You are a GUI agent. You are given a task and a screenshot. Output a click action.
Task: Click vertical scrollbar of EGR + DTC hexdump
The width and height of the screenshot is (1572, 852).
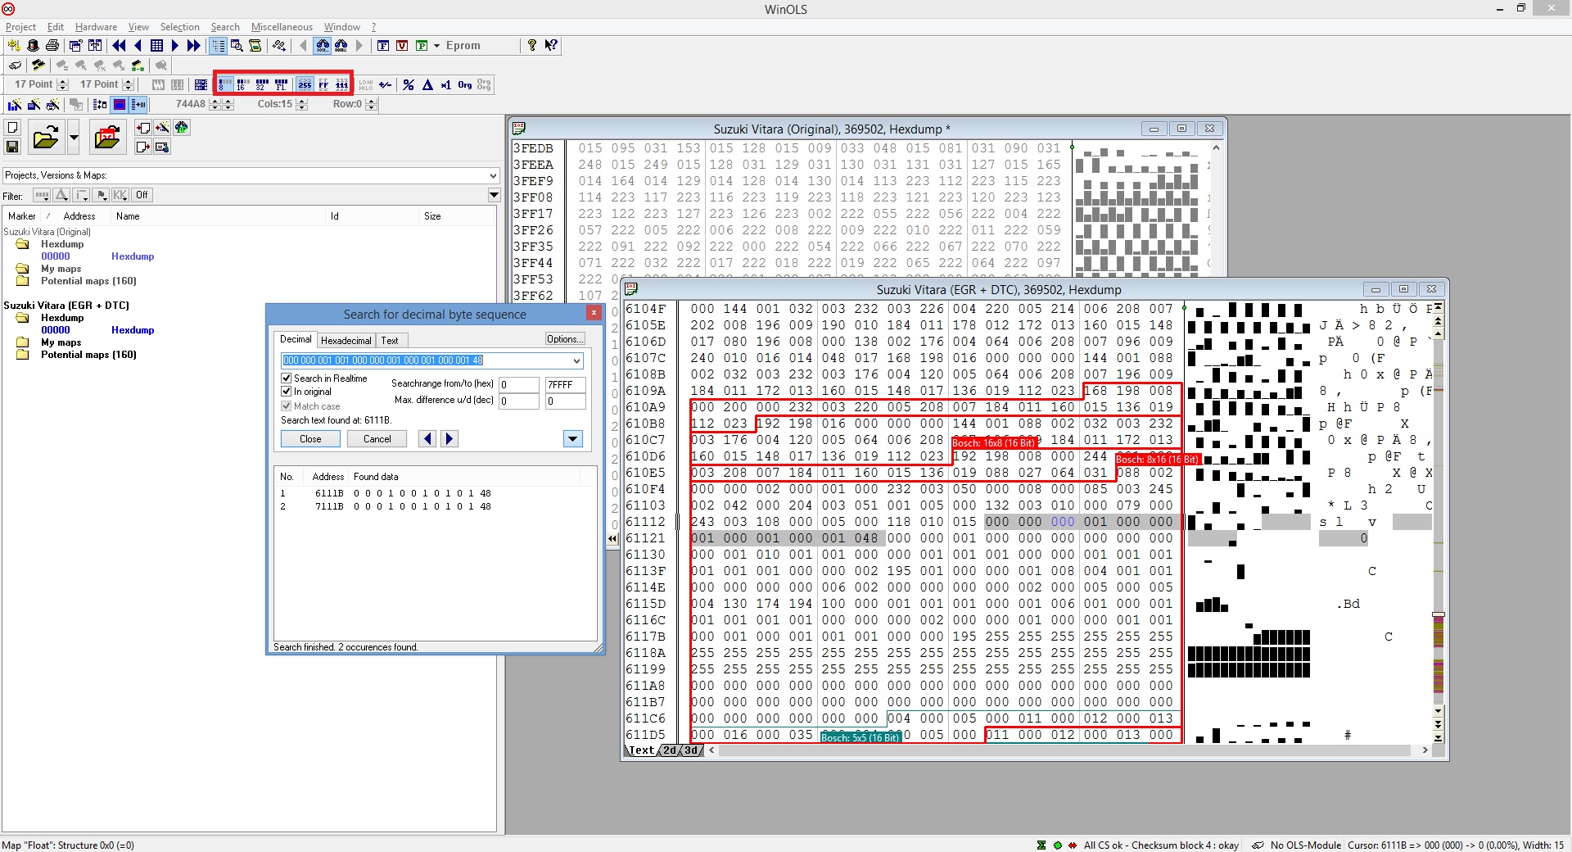pos(1438,521)
